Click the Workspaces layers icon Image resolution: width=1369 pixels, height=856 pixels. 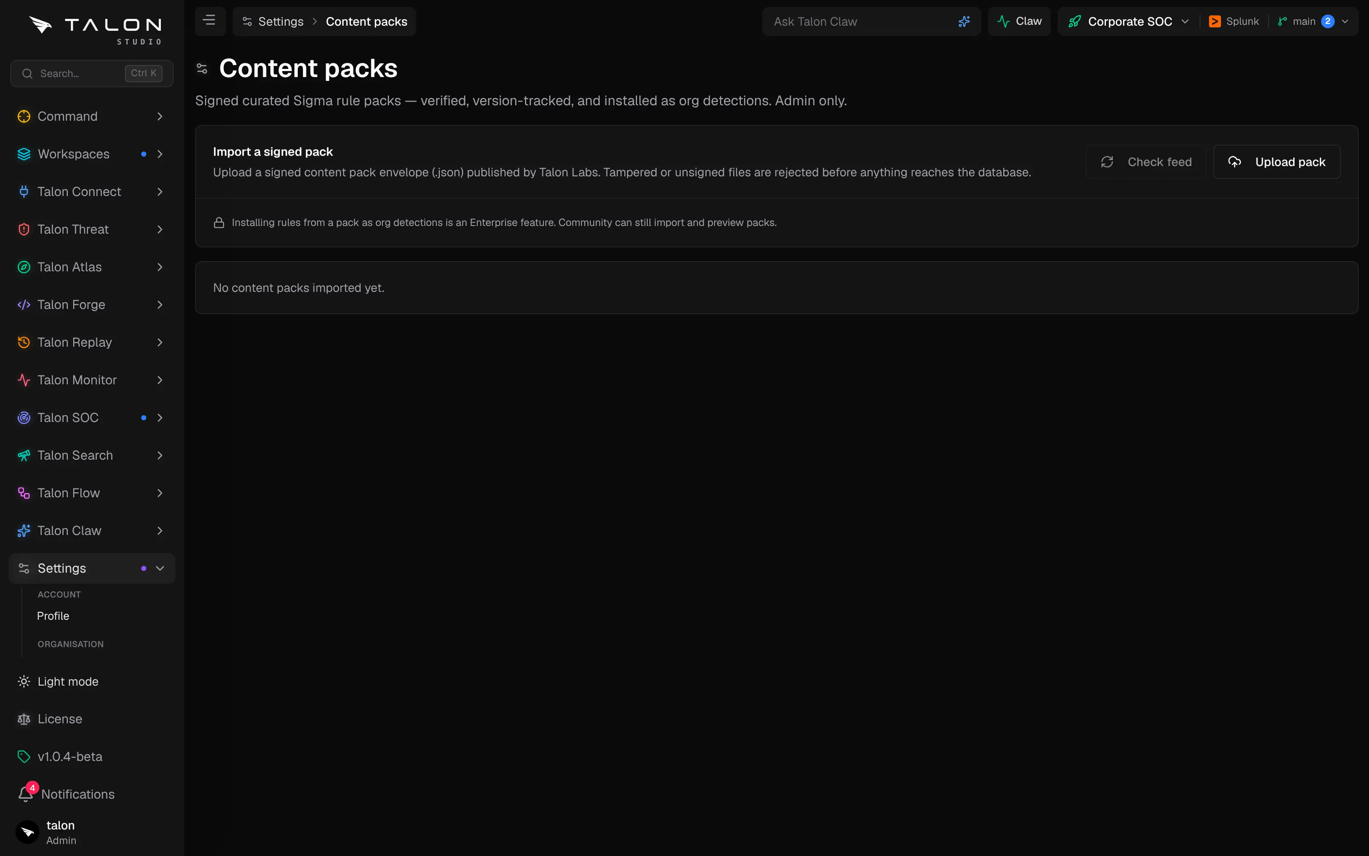24,154
